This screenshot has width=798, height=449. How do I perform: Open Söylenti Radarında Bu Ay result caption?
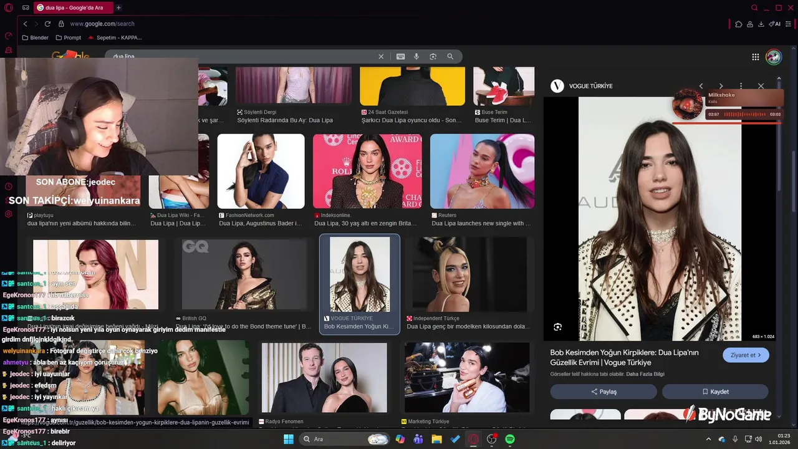(x=285, y=120)
